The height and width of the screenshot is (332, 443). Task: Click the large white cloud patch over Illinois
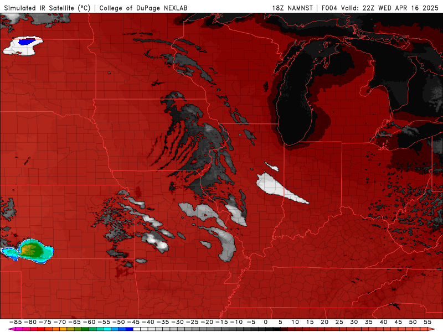(275, 187)
